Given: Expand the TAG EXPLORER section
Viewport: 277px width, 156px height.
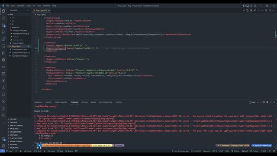Looking at the screenshot, I should [x=16, y=132].
